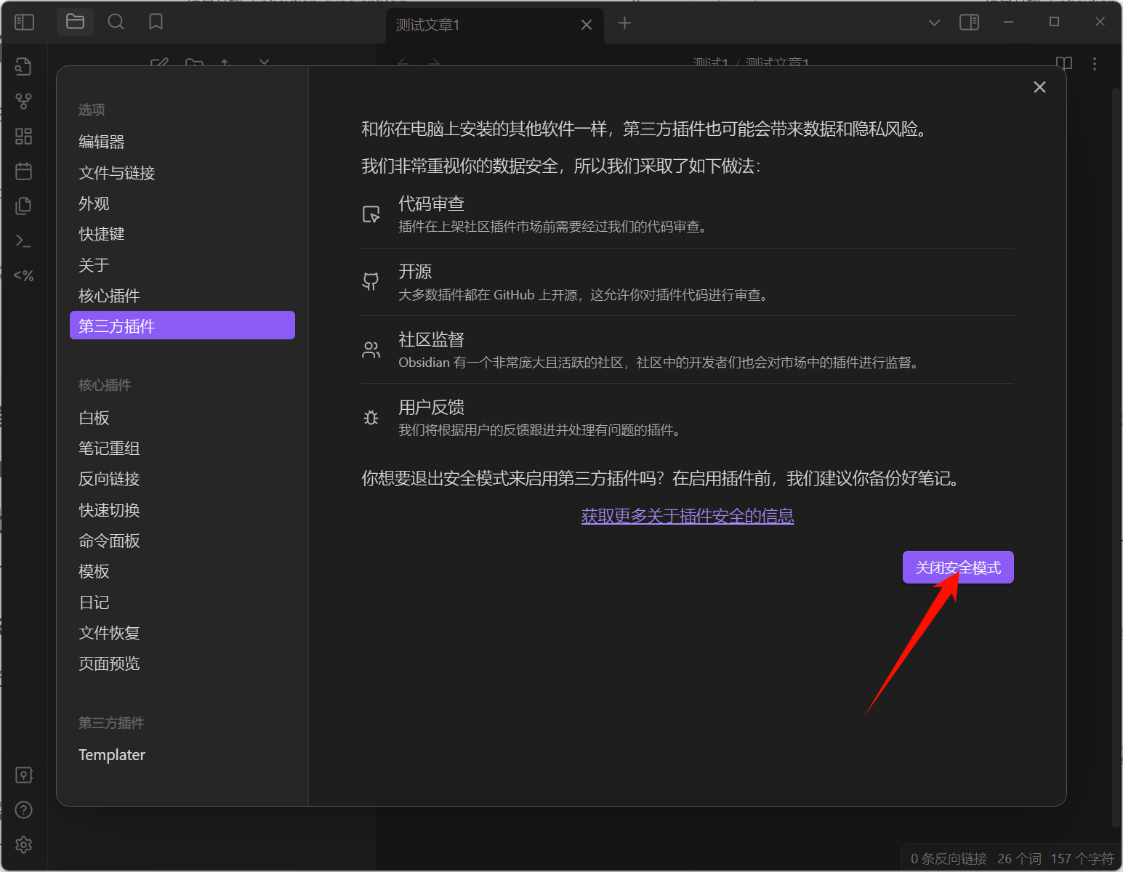Open 文件恢复 plugin settings
Screen dimensions: 1123x872
pyautogui.click(x=182, y=633)
